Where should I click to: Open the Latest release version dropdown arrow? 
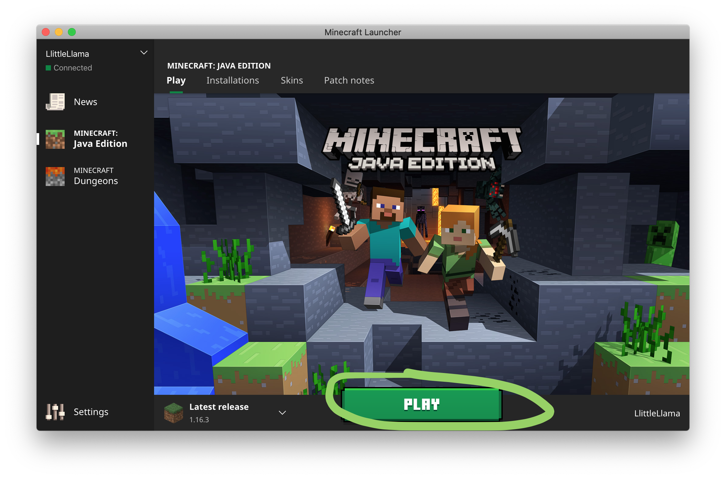click(282, 413)
